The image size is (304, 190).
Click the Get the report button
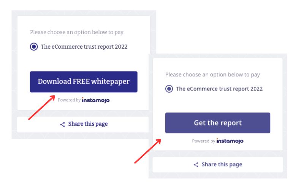217,123
